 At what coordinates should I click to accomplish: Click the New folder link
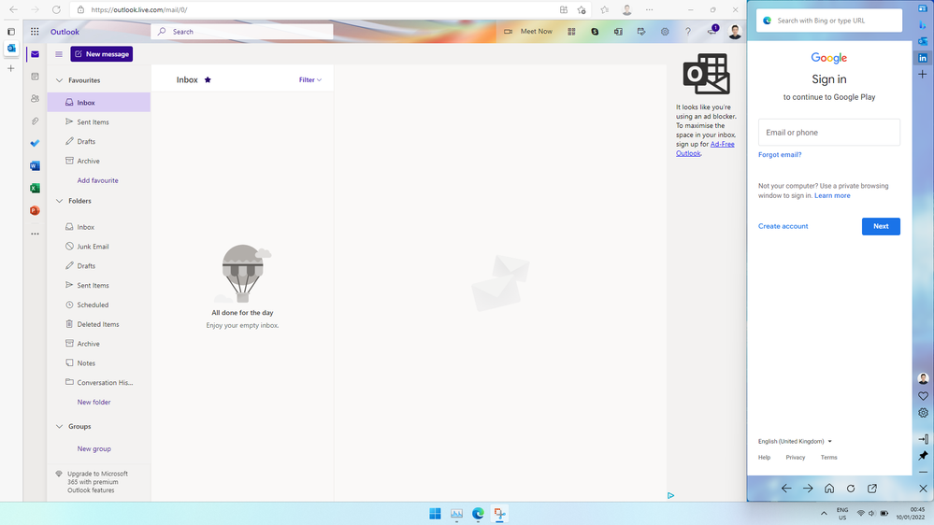[x=93, y=403]
